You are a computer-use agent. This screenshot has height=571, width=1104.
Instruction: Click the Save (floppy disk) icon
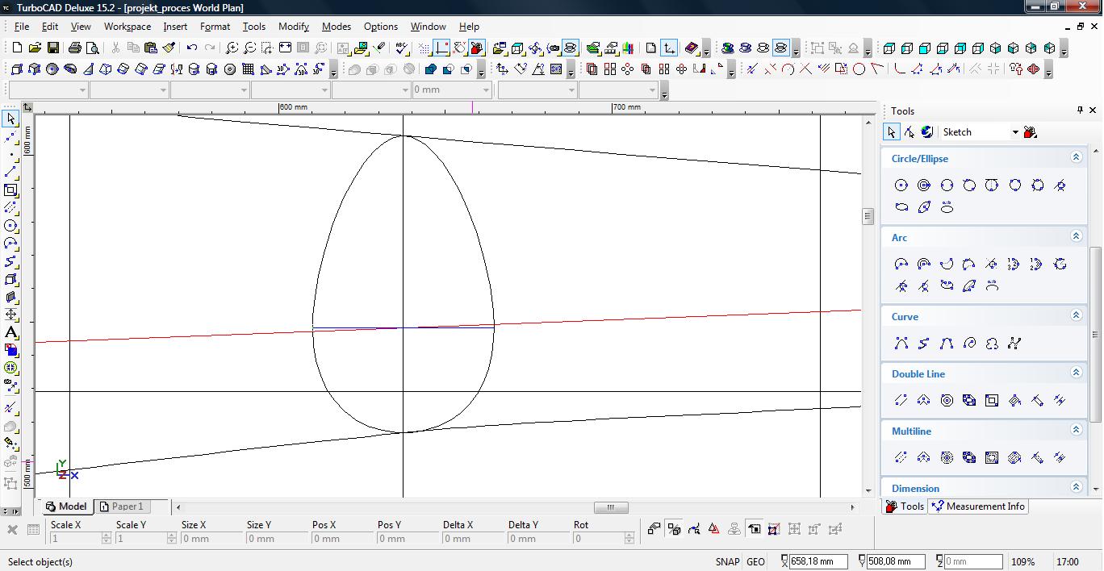tap(52, 48)
